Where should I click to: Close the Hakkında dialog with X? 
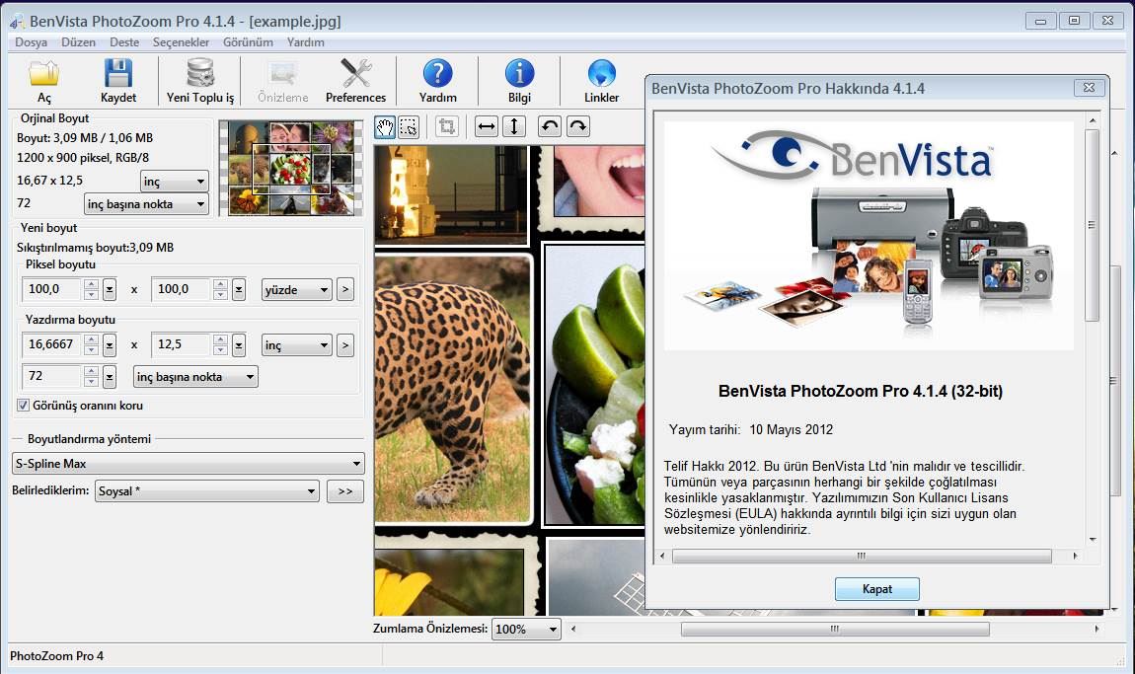pos(1089,88)
